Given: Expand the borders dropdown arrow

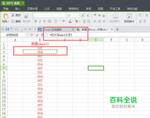Looking at the screenshot, I should (x=52, y=21).
